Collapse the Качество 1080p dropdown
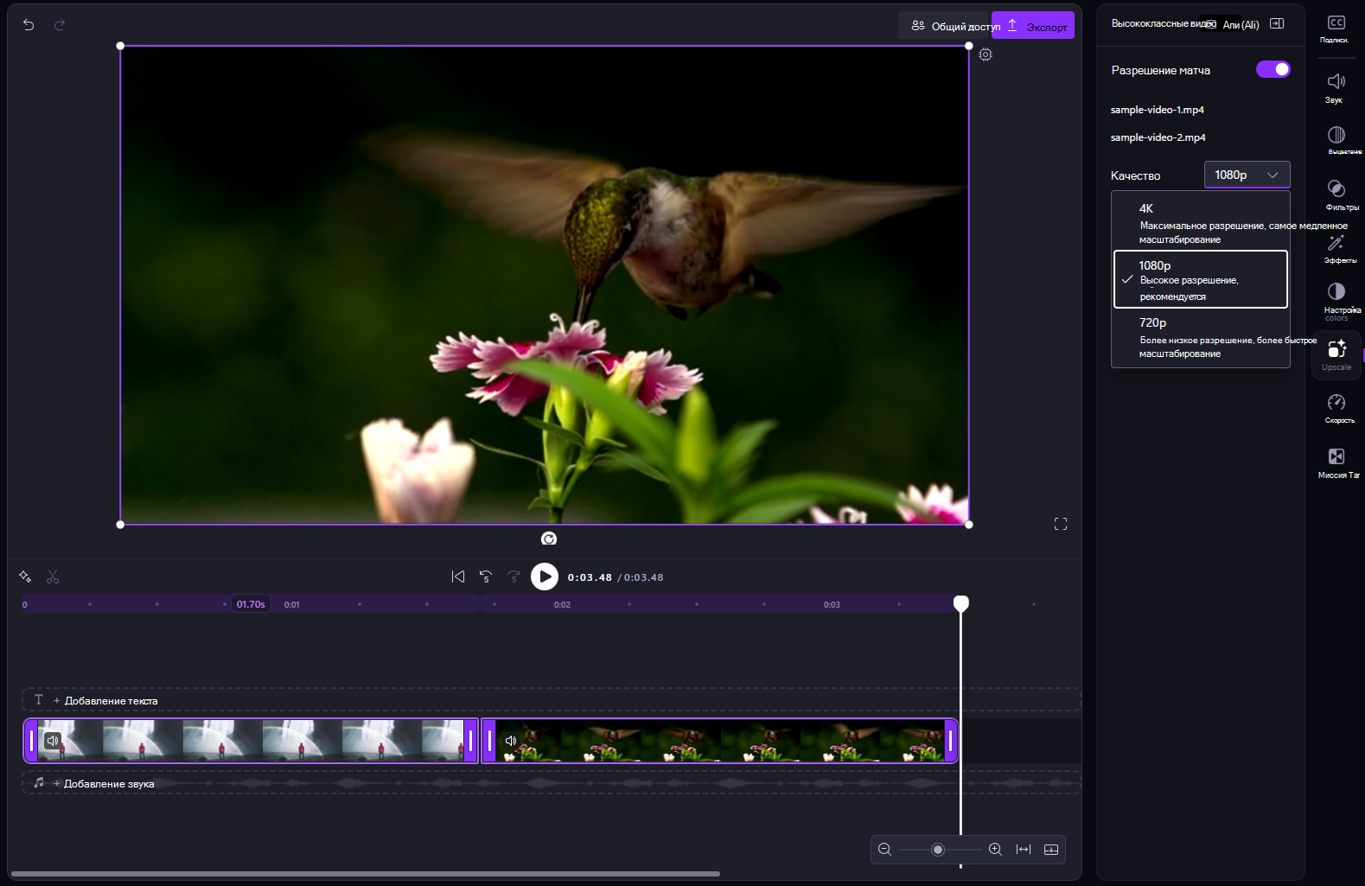This screenshot has width=1365, height=886. [x=1247, y=175]
